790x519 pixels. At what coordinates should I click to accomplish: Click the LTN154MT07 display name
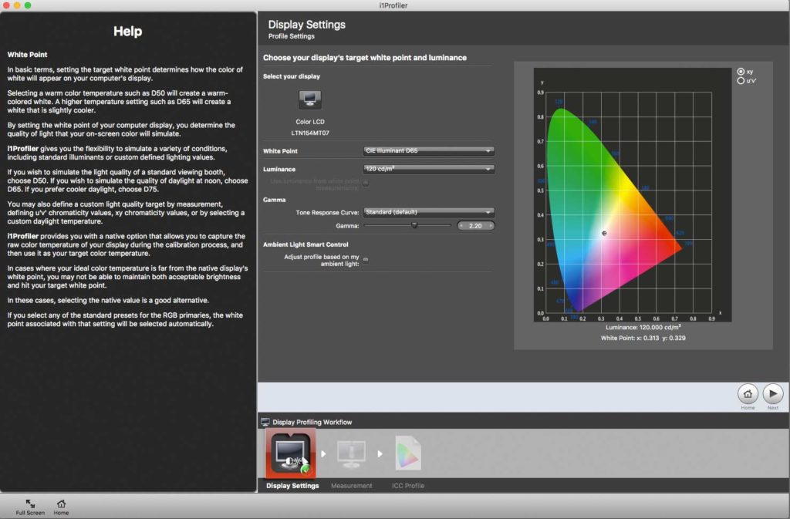click(x=310, y=133)
